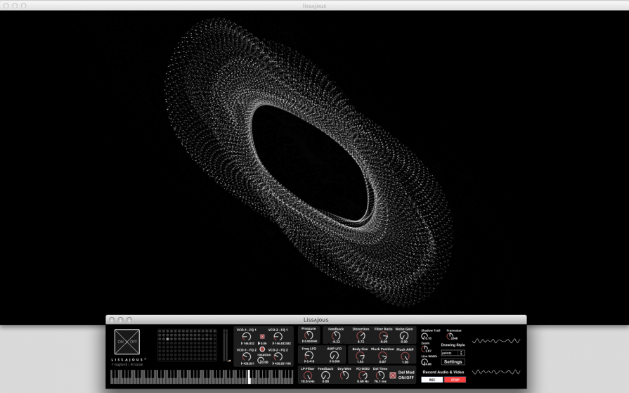Adjust the Feedback knob beside Distortion

(336, 335)
